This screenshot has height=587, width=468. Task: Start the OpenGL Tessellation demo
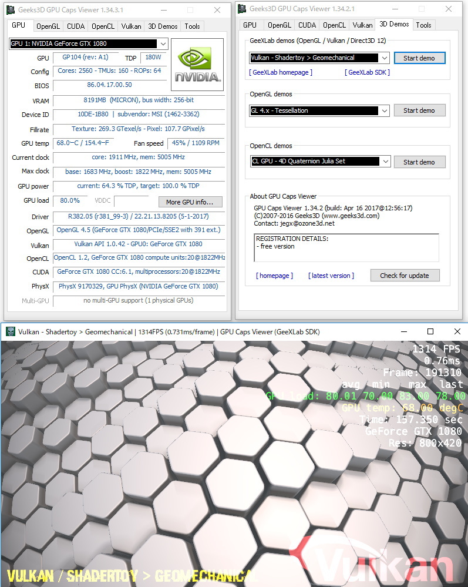pos(419,110)
